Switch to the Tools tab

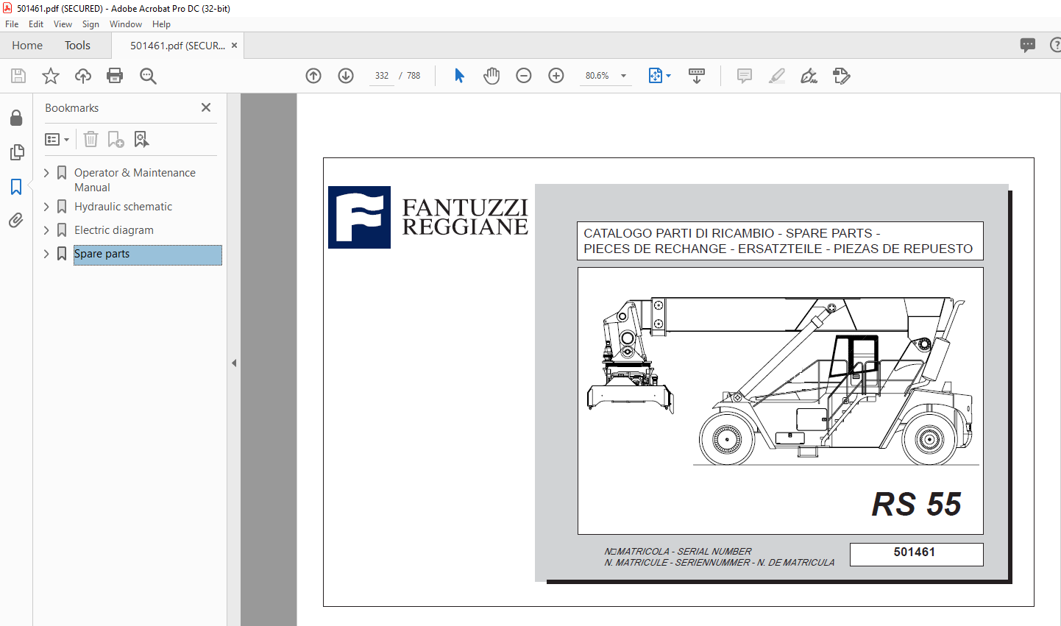click(77, 46)
